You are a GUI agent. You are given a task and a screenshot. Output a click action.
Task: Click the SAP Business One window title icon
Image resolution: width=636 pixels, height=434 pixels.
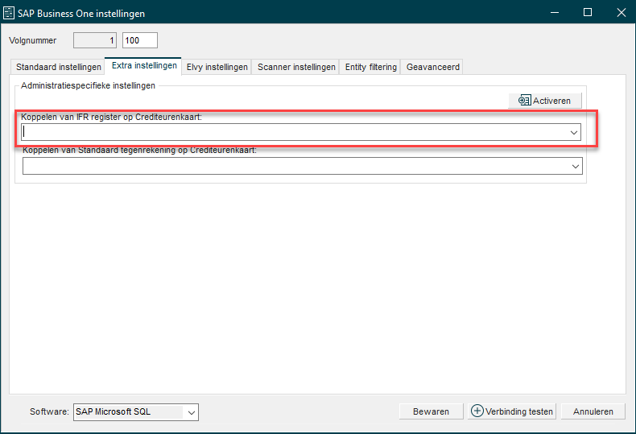click(x=9, y=13)
